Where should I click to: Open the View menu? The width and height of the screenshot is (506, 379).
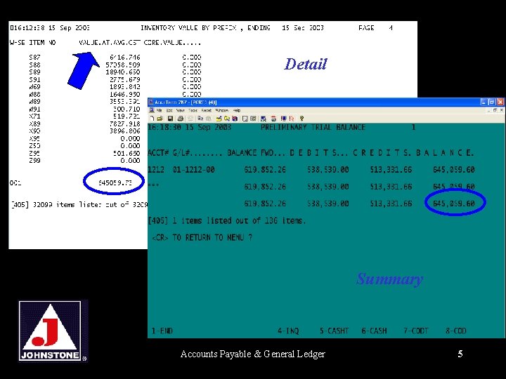point(181,111)
